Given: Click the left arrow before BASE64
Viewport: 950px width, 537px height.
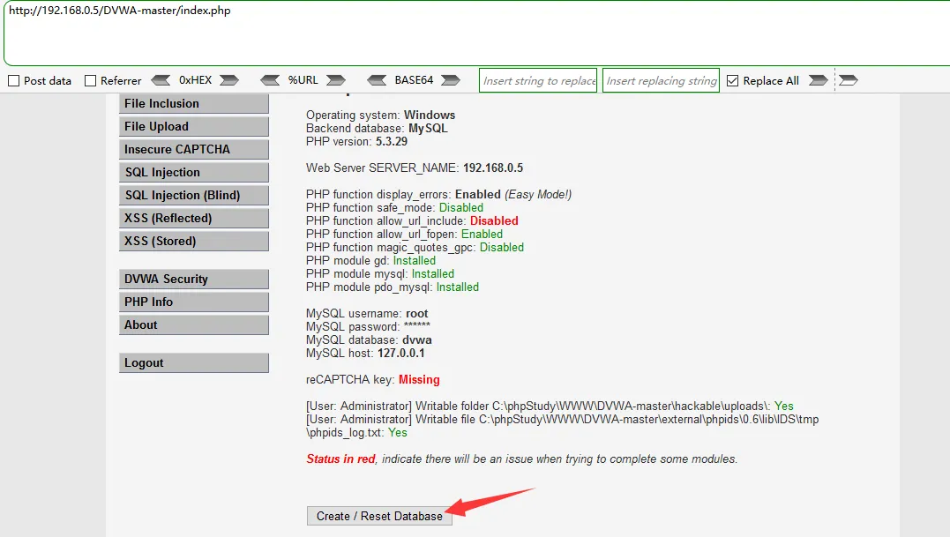Looking at the screenshot, I should pyautogui.click(x=377, y=80).
